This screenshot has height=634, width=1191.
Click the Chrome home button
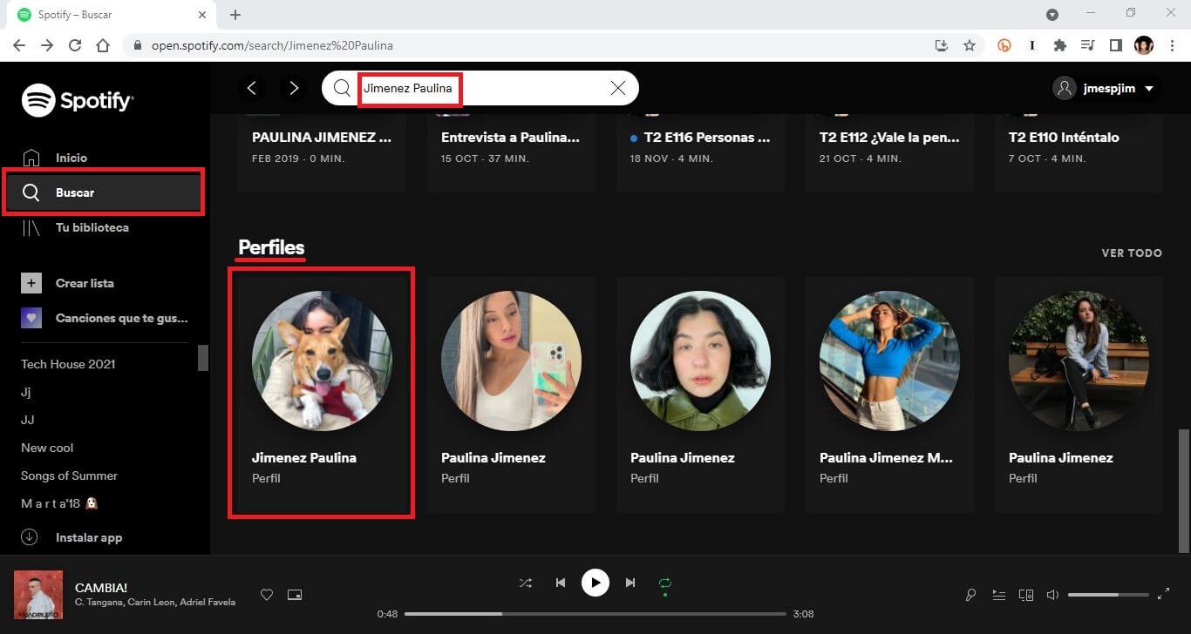tap(103, 45)
